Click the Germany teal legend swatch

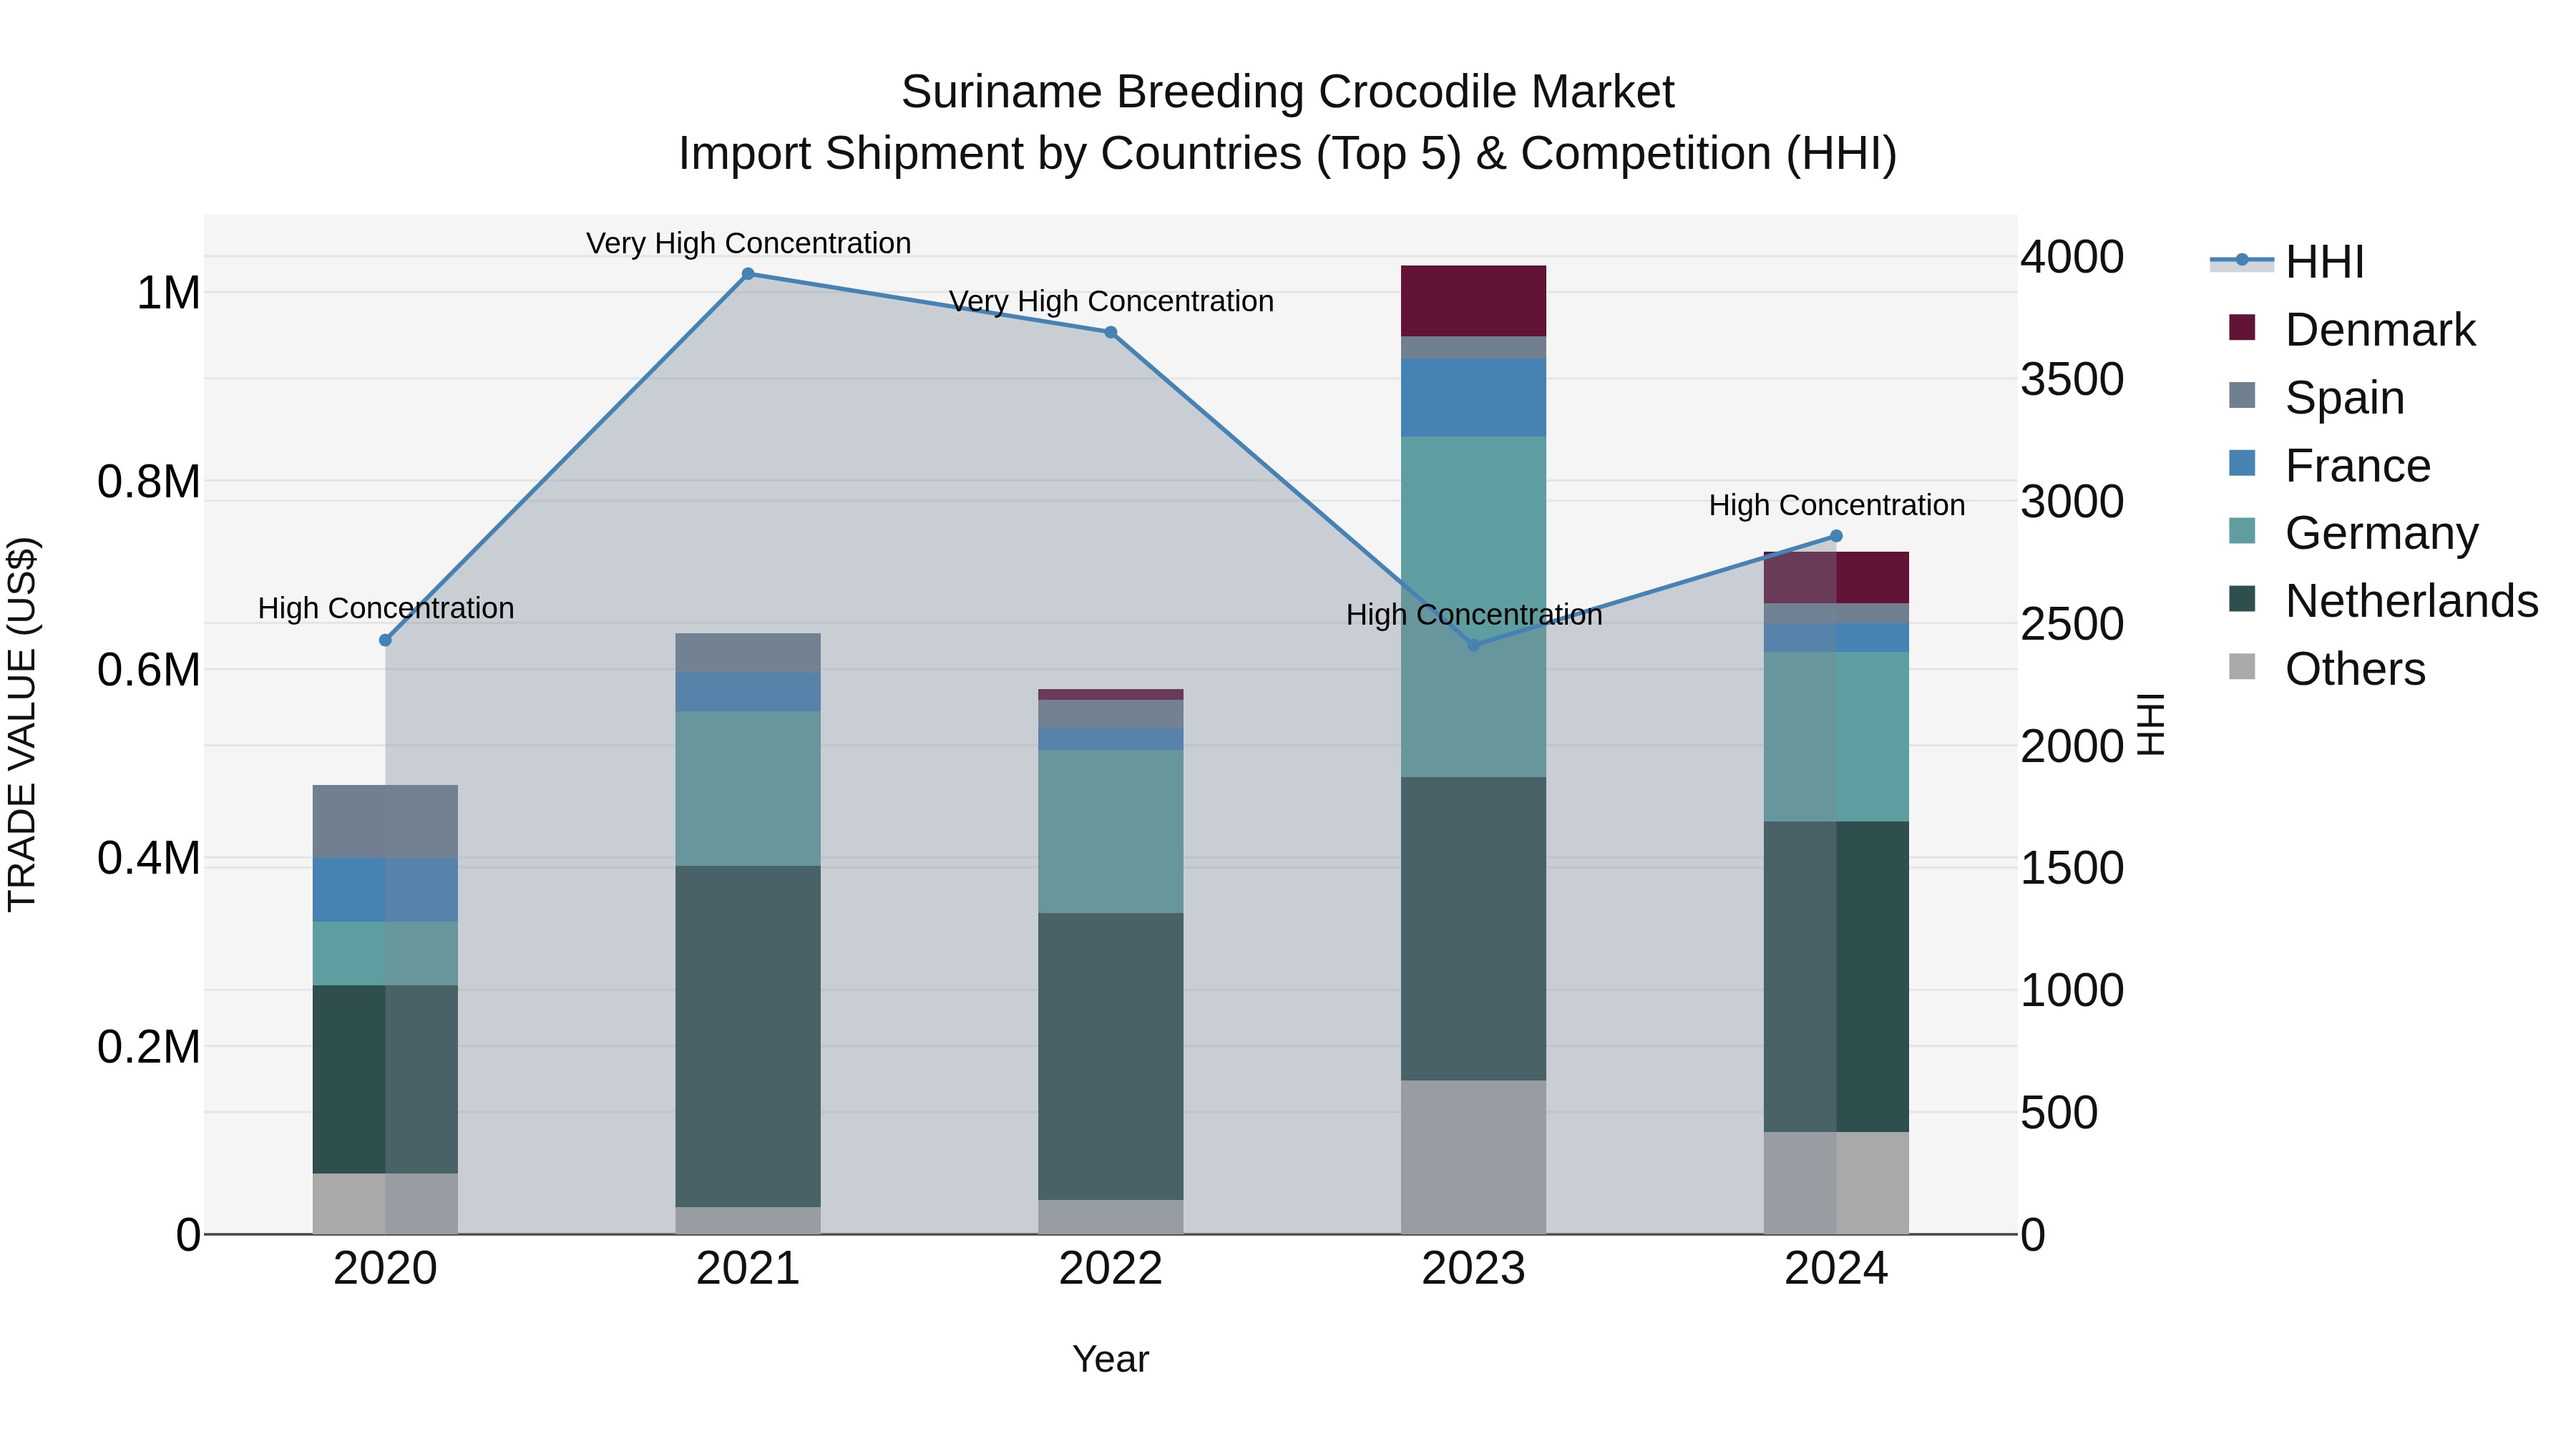coord(2242,530)
